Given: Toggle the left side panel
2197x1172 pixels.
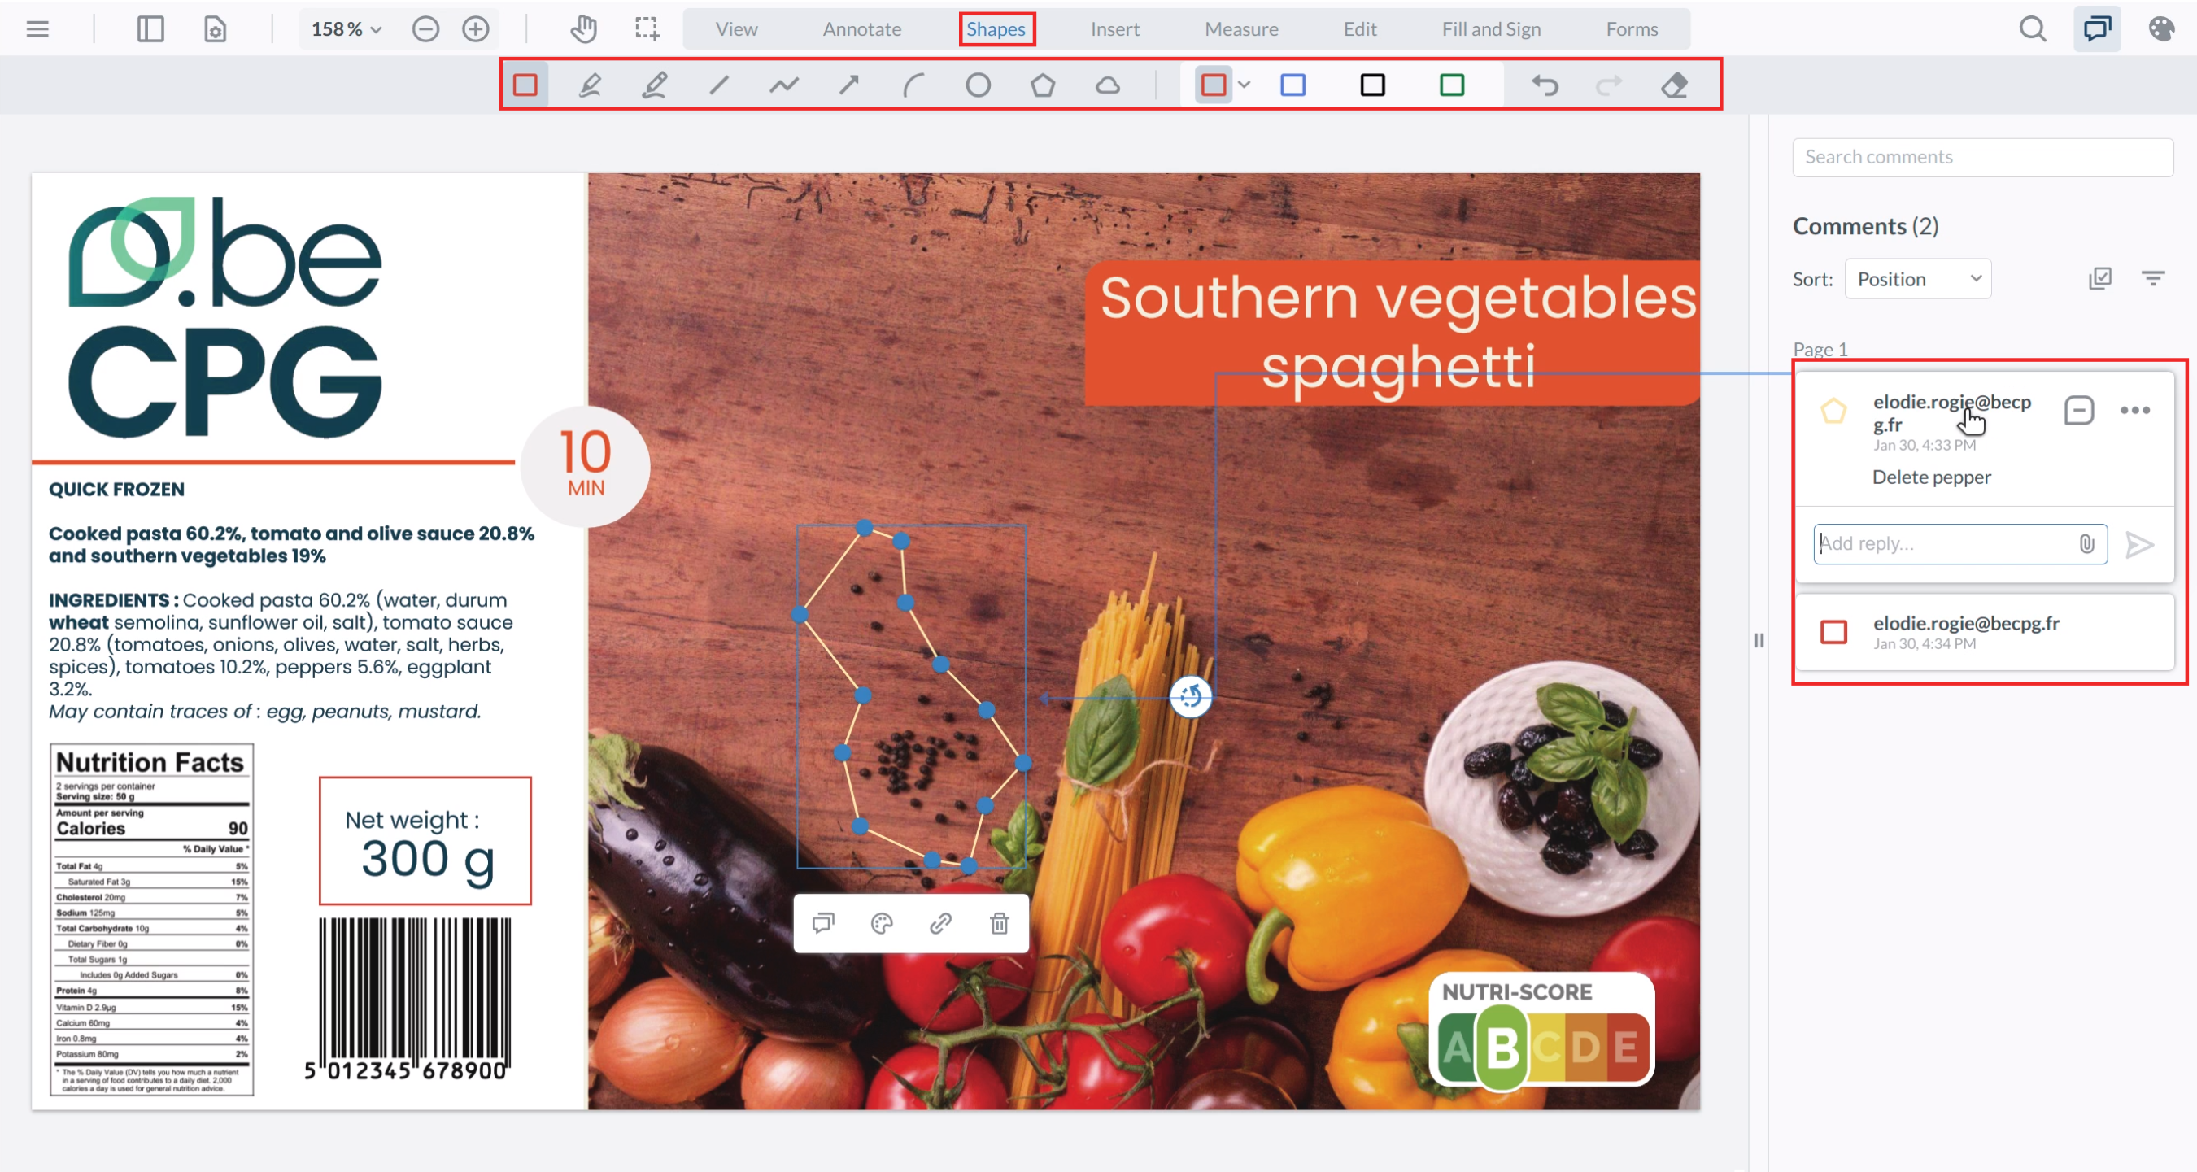Looking at the screenshot, I should click(x=150, y=29).
